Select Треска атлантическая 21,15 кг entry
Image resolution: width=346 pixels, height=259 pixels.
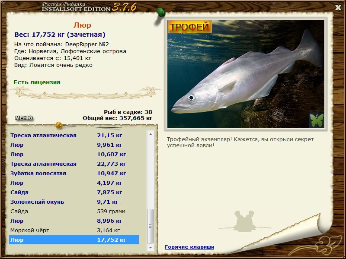click(x=74, y=135)
